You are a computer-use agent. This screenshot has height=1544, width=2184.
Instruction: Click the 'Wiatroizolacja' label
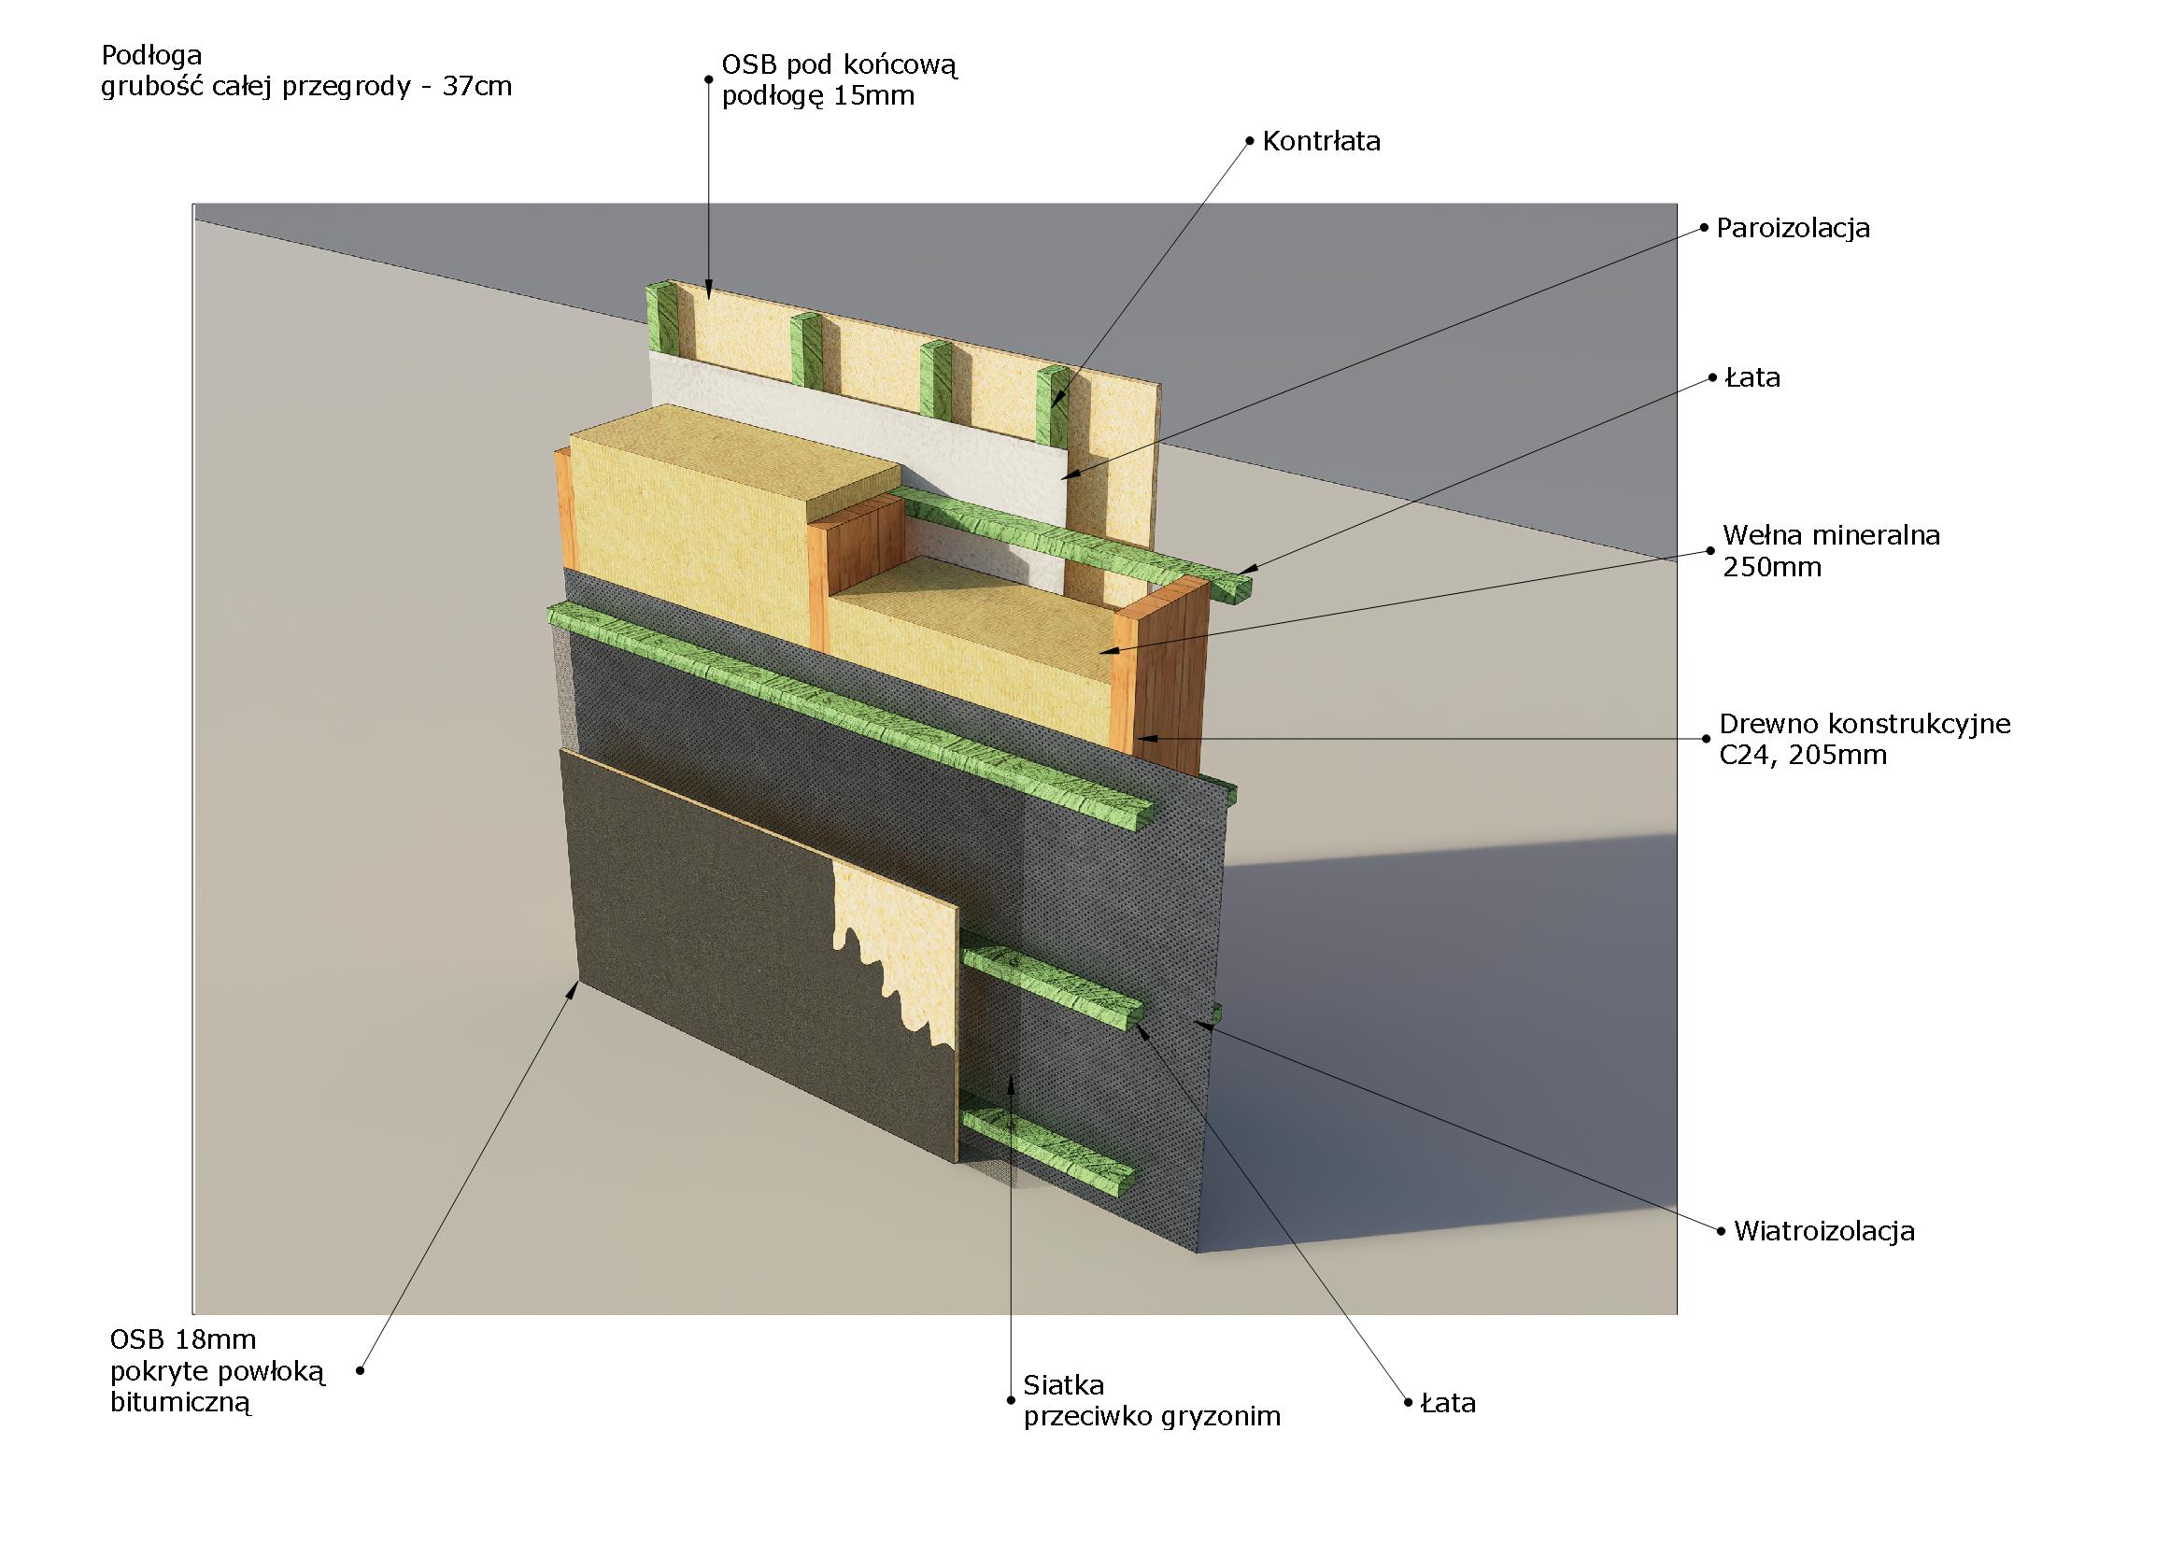1823,1231
